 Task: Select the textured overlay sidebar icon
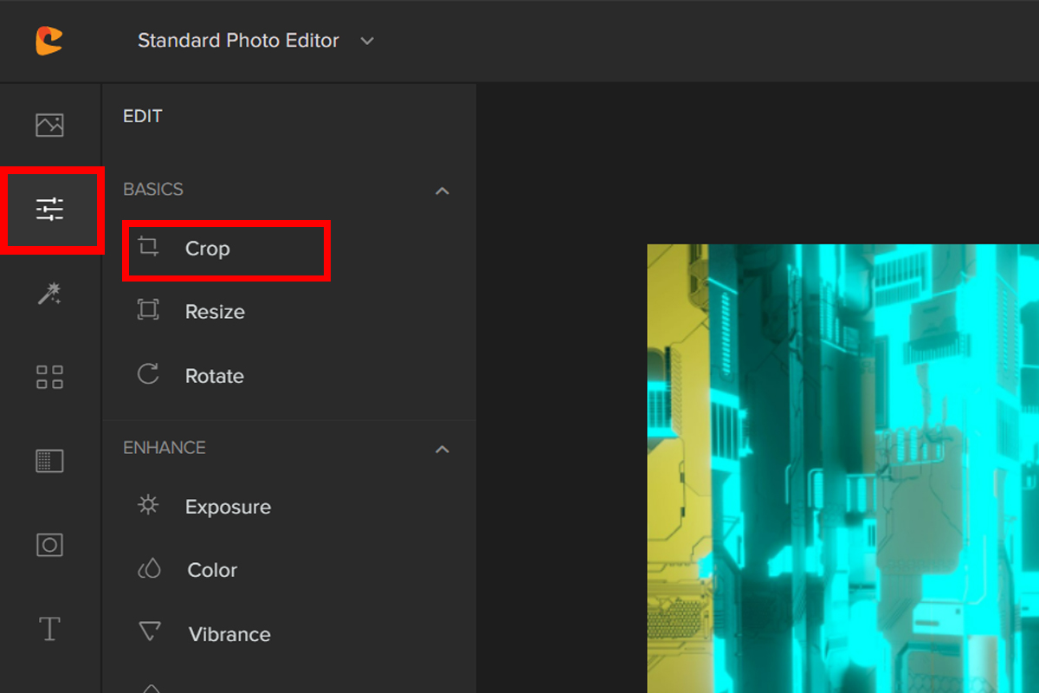tap(49, 461)
